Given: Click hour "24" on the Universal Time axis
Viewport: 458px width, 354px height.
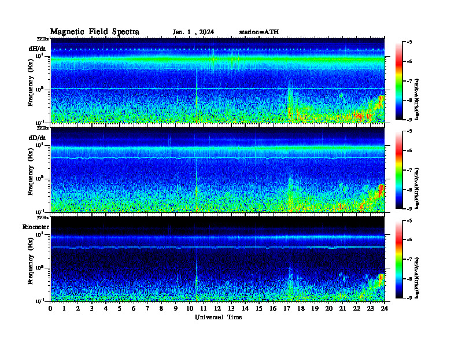Looking at the screenshot, I should coord(385,308).
